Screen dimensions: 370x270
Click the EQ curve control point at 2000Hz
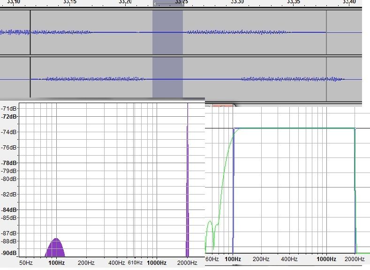355,129
